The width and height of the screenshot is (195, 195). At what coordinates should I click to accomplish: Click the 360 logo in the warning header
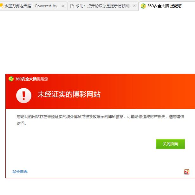point(11,79)
